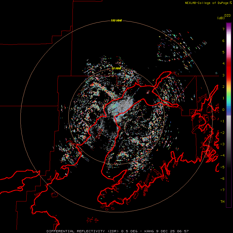Click the -7 value on color scale
Screen dimensions: 233x233
[x=222, y=190]
